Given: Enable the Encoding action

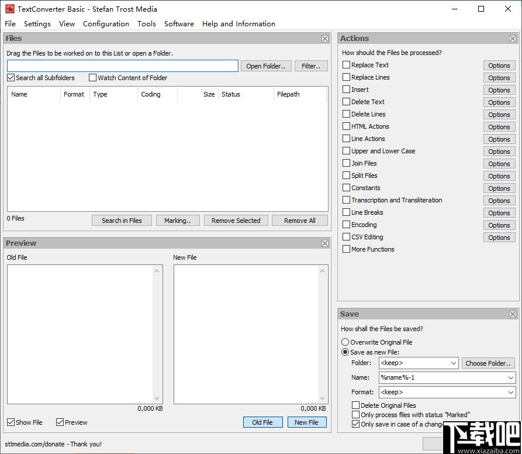Looking at the screenshot, I should coord(346,225).
